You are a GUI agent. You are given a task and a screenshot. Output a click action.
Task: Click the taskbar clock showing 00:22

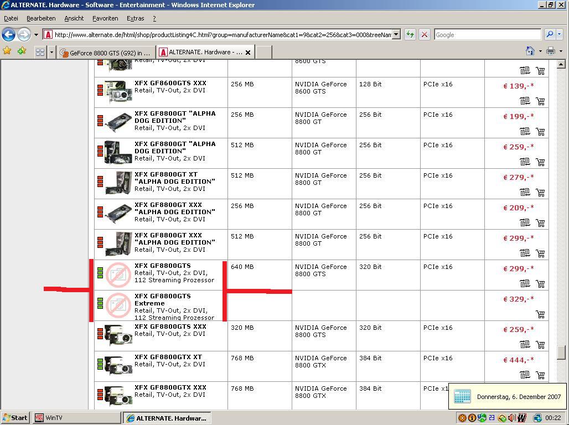coord(552,418)
